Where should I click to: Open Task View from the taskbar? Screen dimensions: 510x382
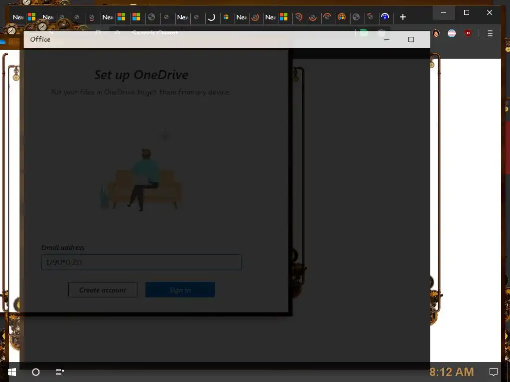60,372
